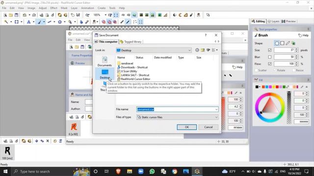Select the blue flood fill drop tool

click(x=81, y=22)
